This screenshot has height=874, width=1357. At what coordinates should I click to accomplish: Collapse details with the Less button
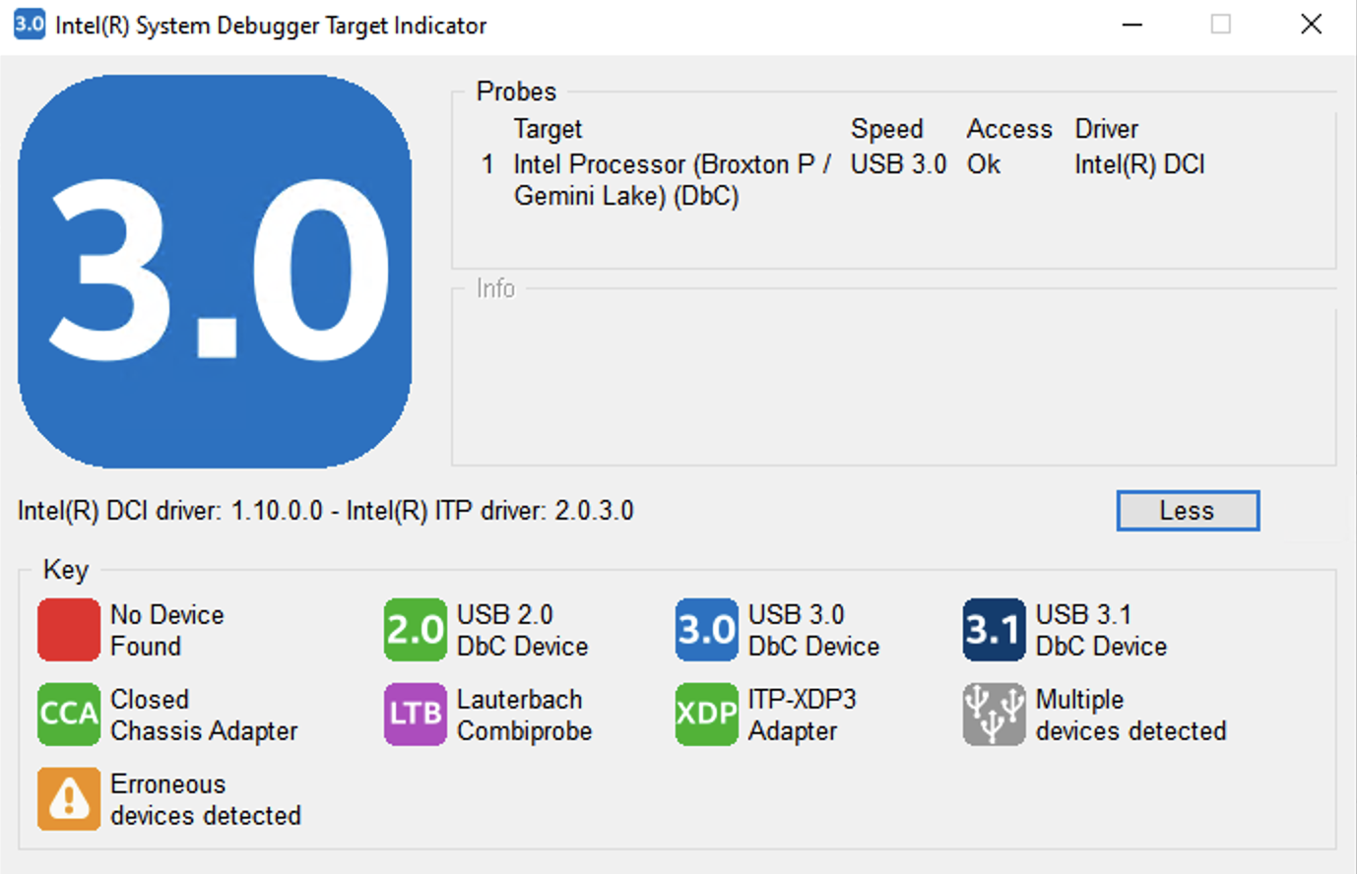click(x=1188, y=511)
